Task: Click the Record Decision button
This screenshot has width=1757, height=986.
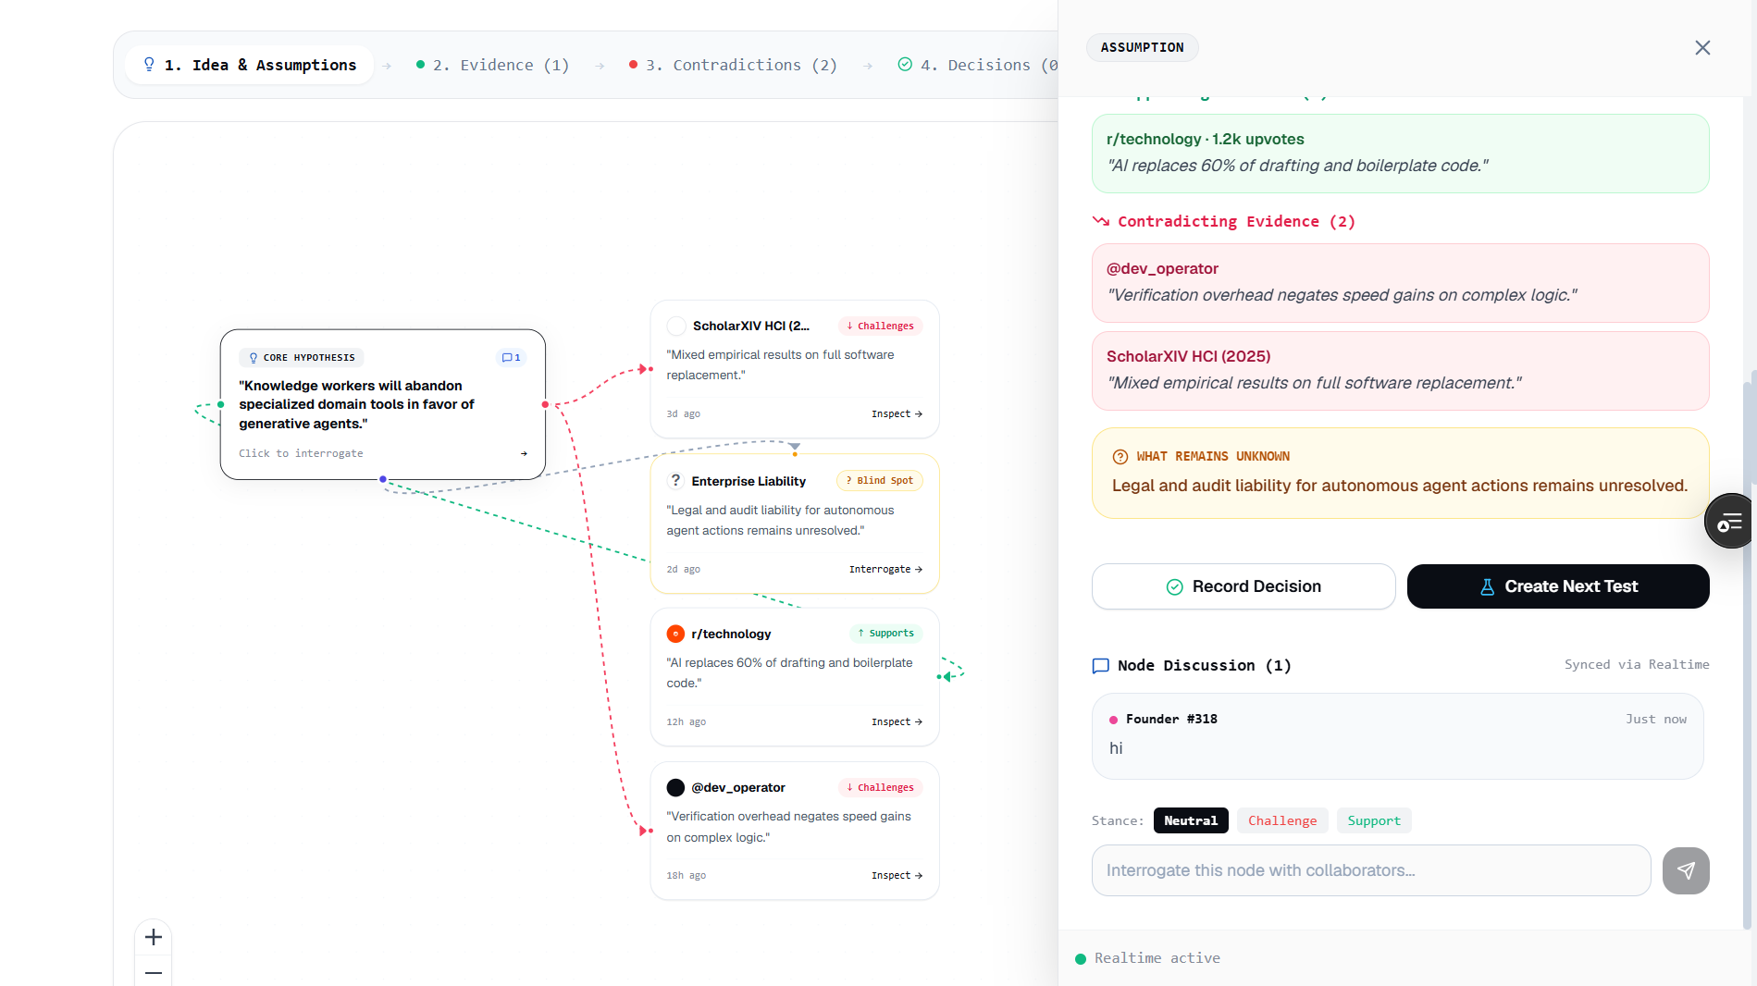Action: coord(1244,586)
